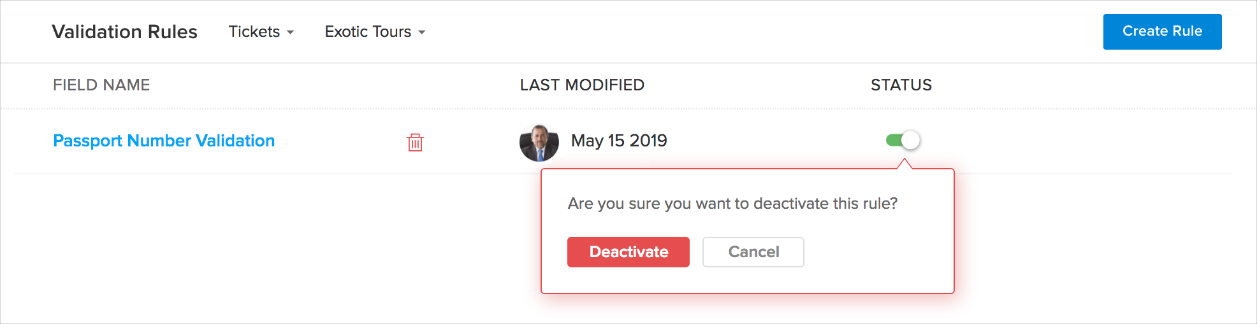Expand the Exotic Tours department dropdown

(x=374, y=32)
